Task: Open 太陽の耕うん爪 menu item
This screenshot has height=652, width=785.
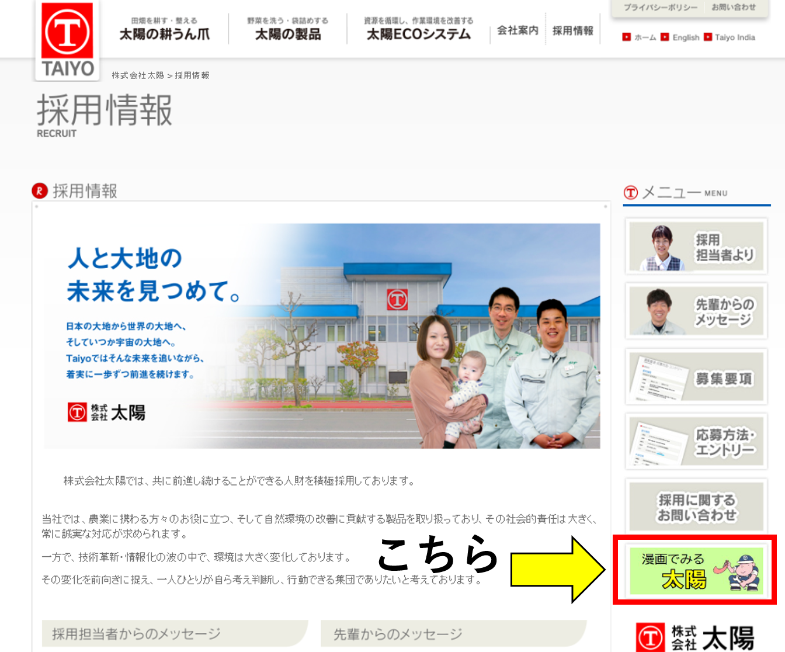Action: 165,29
